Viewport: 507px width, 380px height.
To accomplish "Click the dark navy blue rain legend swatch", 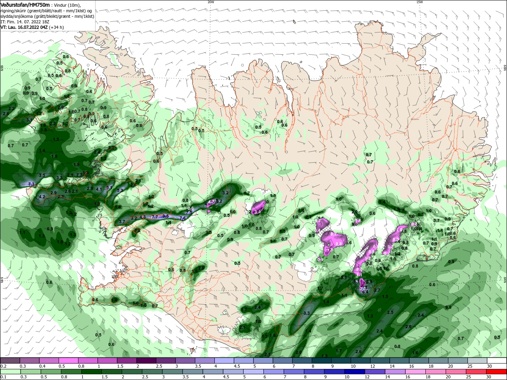I will click(x=354, y=372).
